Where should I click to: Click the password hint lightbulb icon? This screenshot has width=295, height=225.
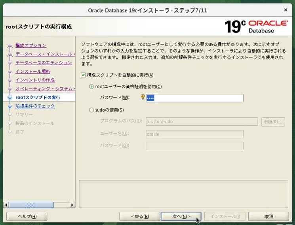pos(143,96)
